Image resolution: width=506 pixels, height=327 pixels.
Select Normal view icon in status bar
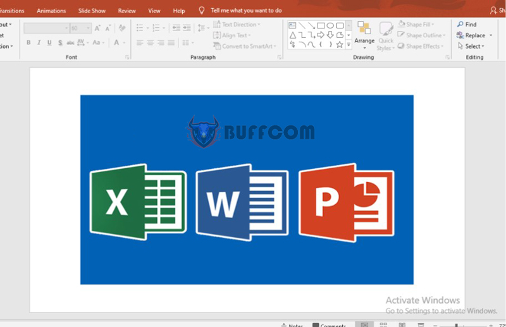(x=364, y=324)
